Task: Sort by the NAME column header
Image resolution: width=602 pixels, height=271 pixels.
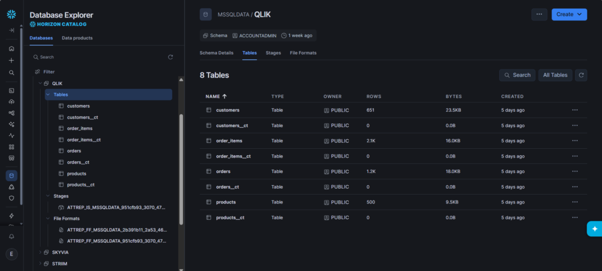Action: [x=216, y=97]
